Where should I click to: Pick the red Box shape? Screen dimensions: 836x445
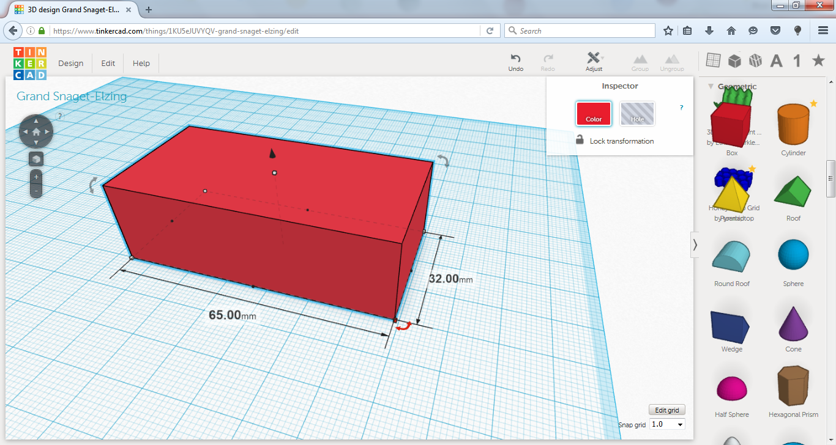[732, 125]
